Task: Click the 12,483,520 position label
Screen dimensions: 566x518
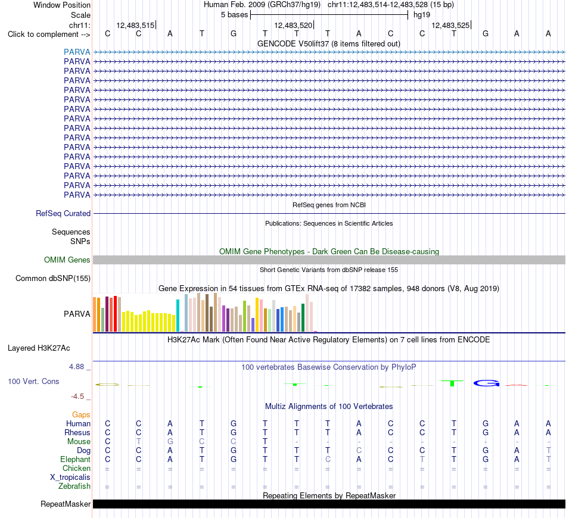Action: pyautogui.click(x=293, y=25)
